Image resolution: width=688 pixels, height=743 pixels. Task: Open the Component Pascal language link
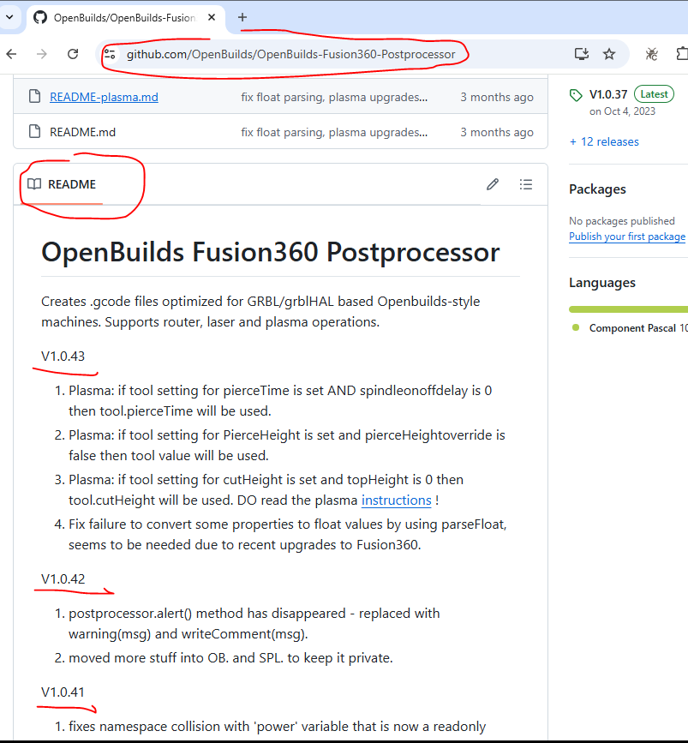(632, 328)
